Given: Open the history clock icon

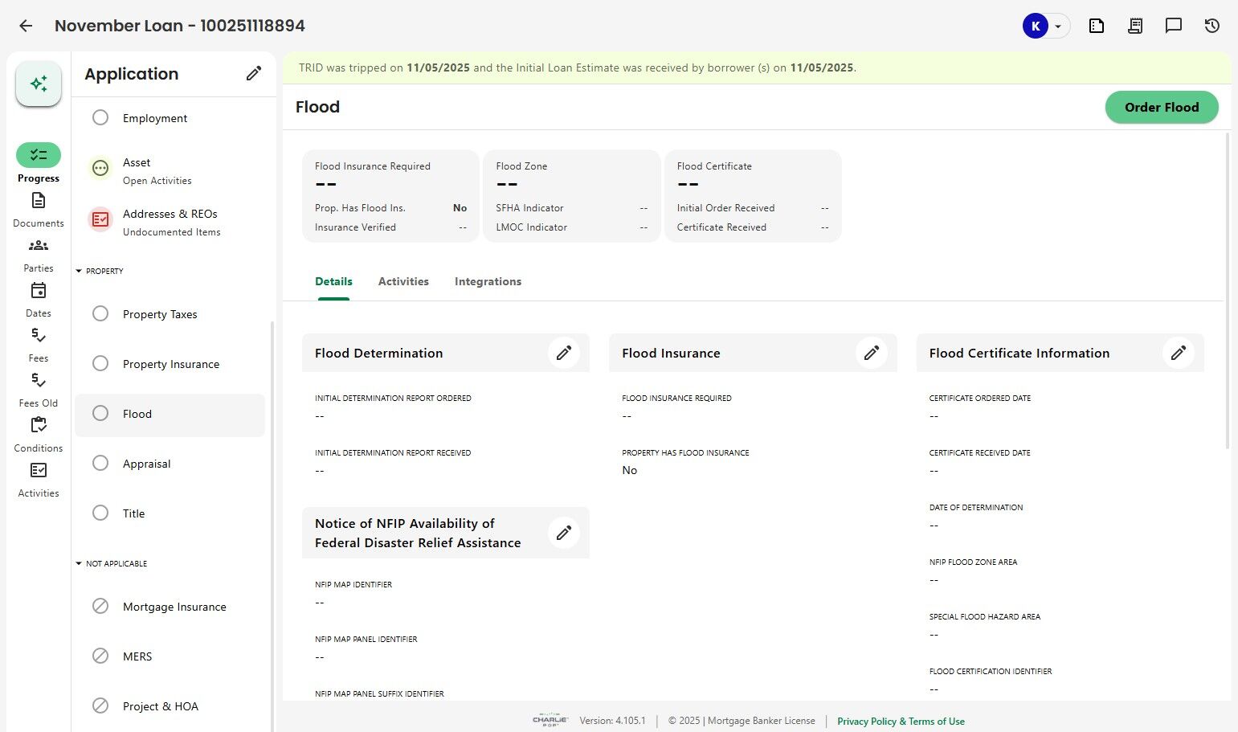Looking at the screenshot, I should point(1212,26).
